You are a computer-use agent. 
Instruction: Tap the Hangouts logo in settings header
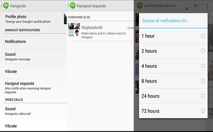[6, 6]
